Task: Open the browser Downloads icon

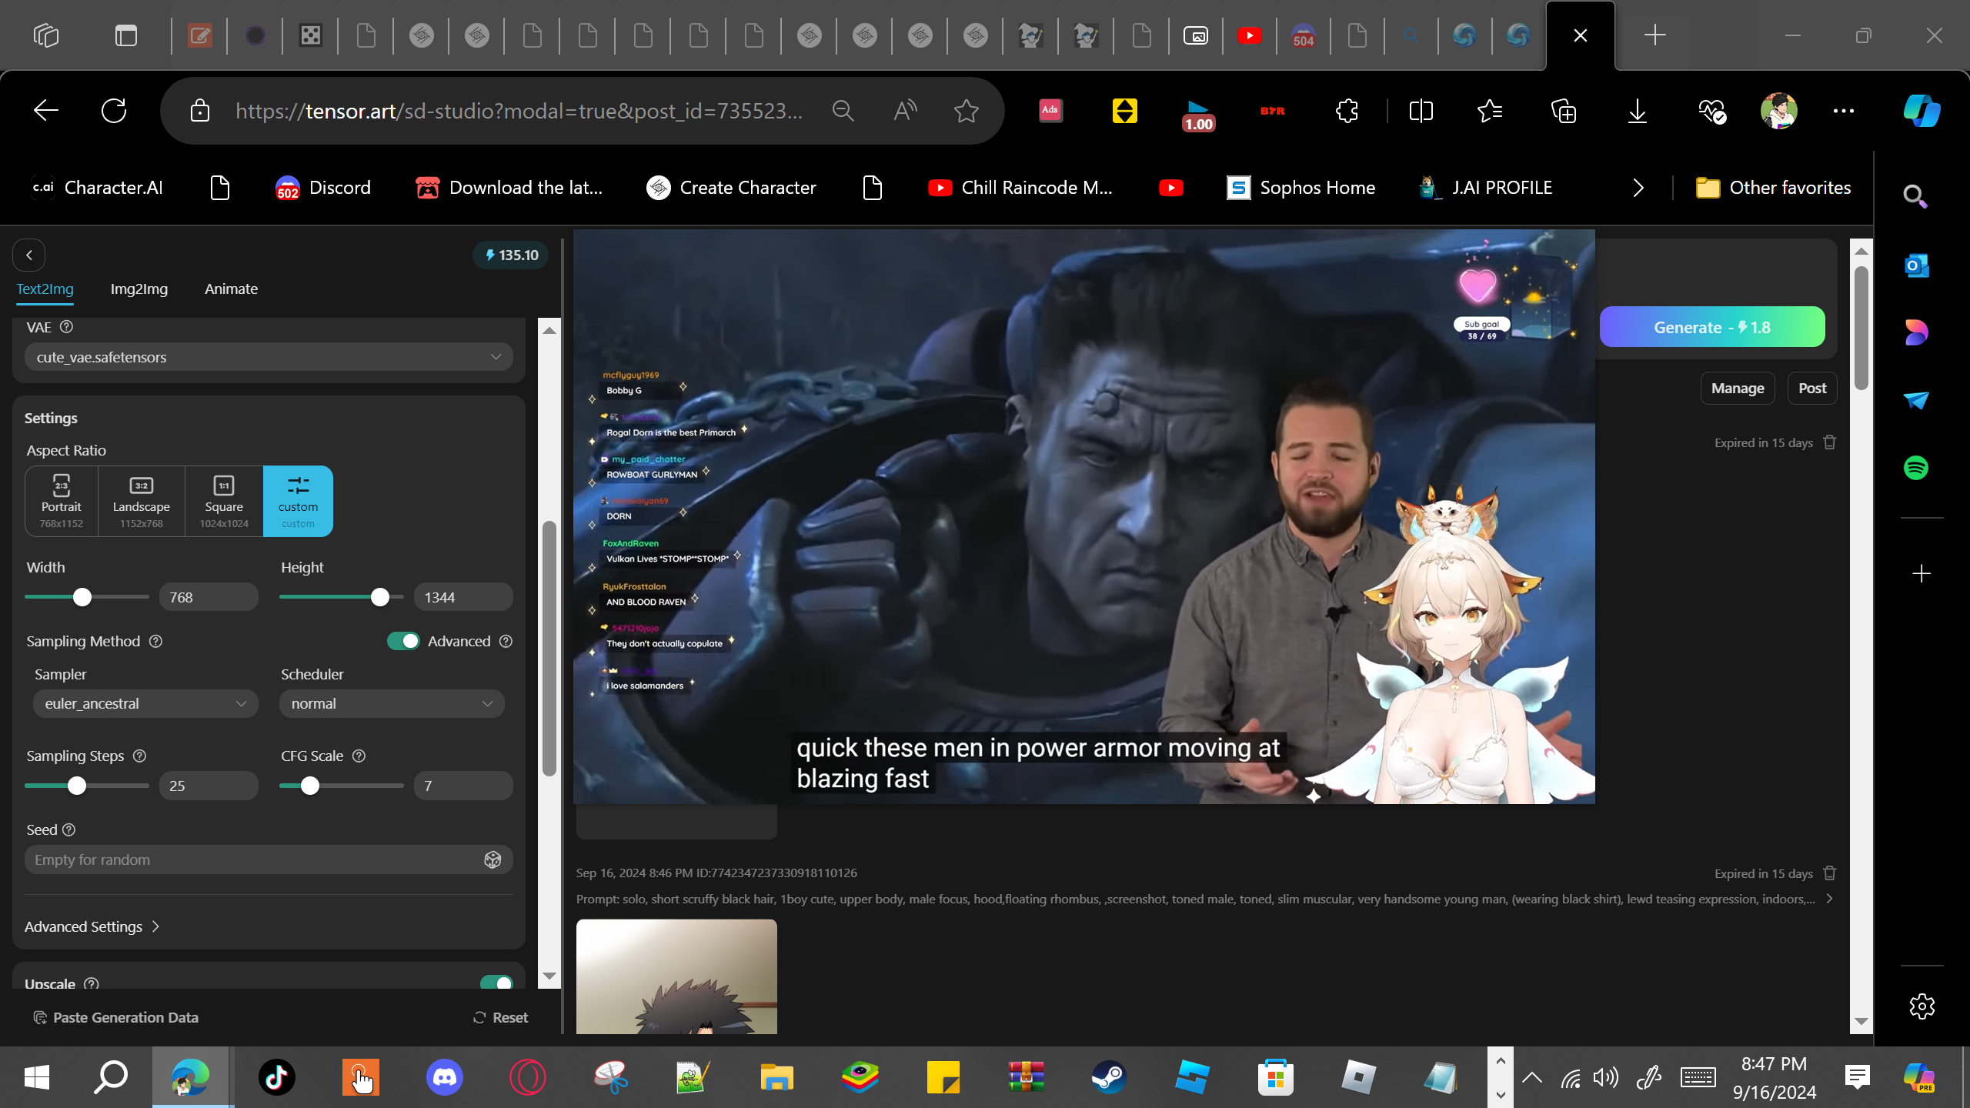Action: pos(1638,111)
